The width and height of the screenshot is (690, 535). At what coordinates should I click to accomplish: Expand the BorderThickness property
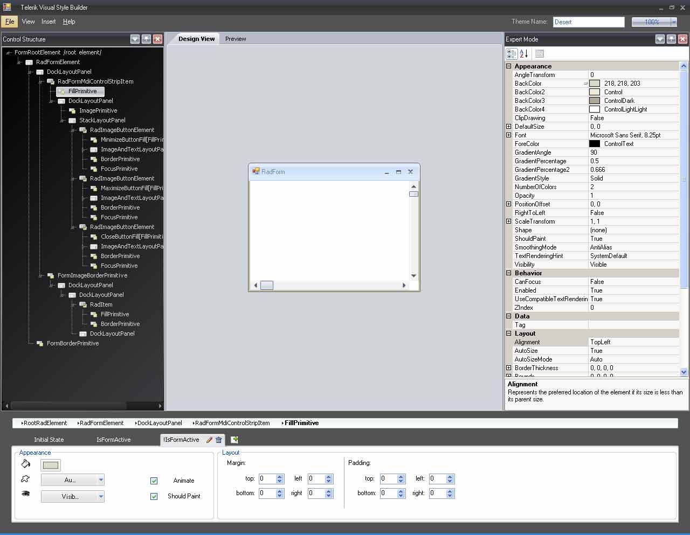[x=508, y=368]
